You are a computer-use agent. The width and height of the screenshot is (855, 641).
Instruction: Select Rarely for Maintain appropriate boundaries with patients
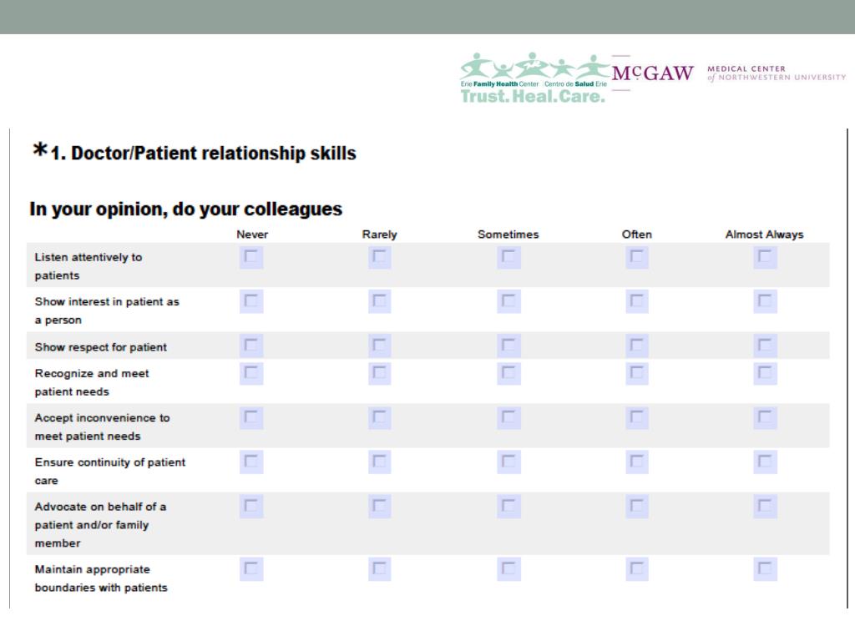coord(380,569)
